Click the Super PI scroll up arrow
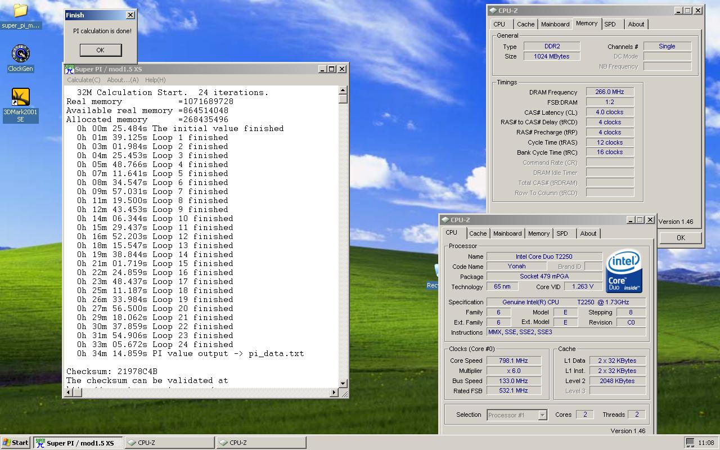 click(x=343, y=90)
